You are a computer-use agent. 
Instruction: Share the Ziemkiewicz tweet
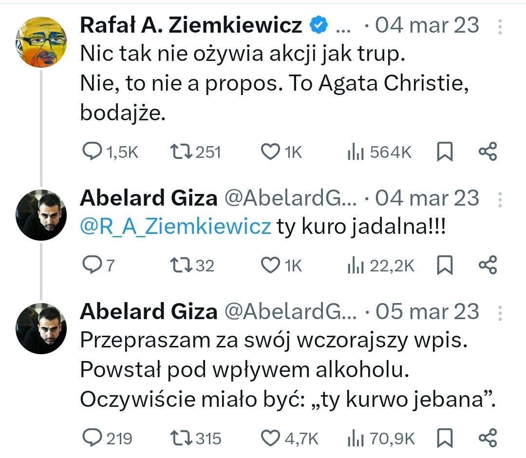coord(488,152)
